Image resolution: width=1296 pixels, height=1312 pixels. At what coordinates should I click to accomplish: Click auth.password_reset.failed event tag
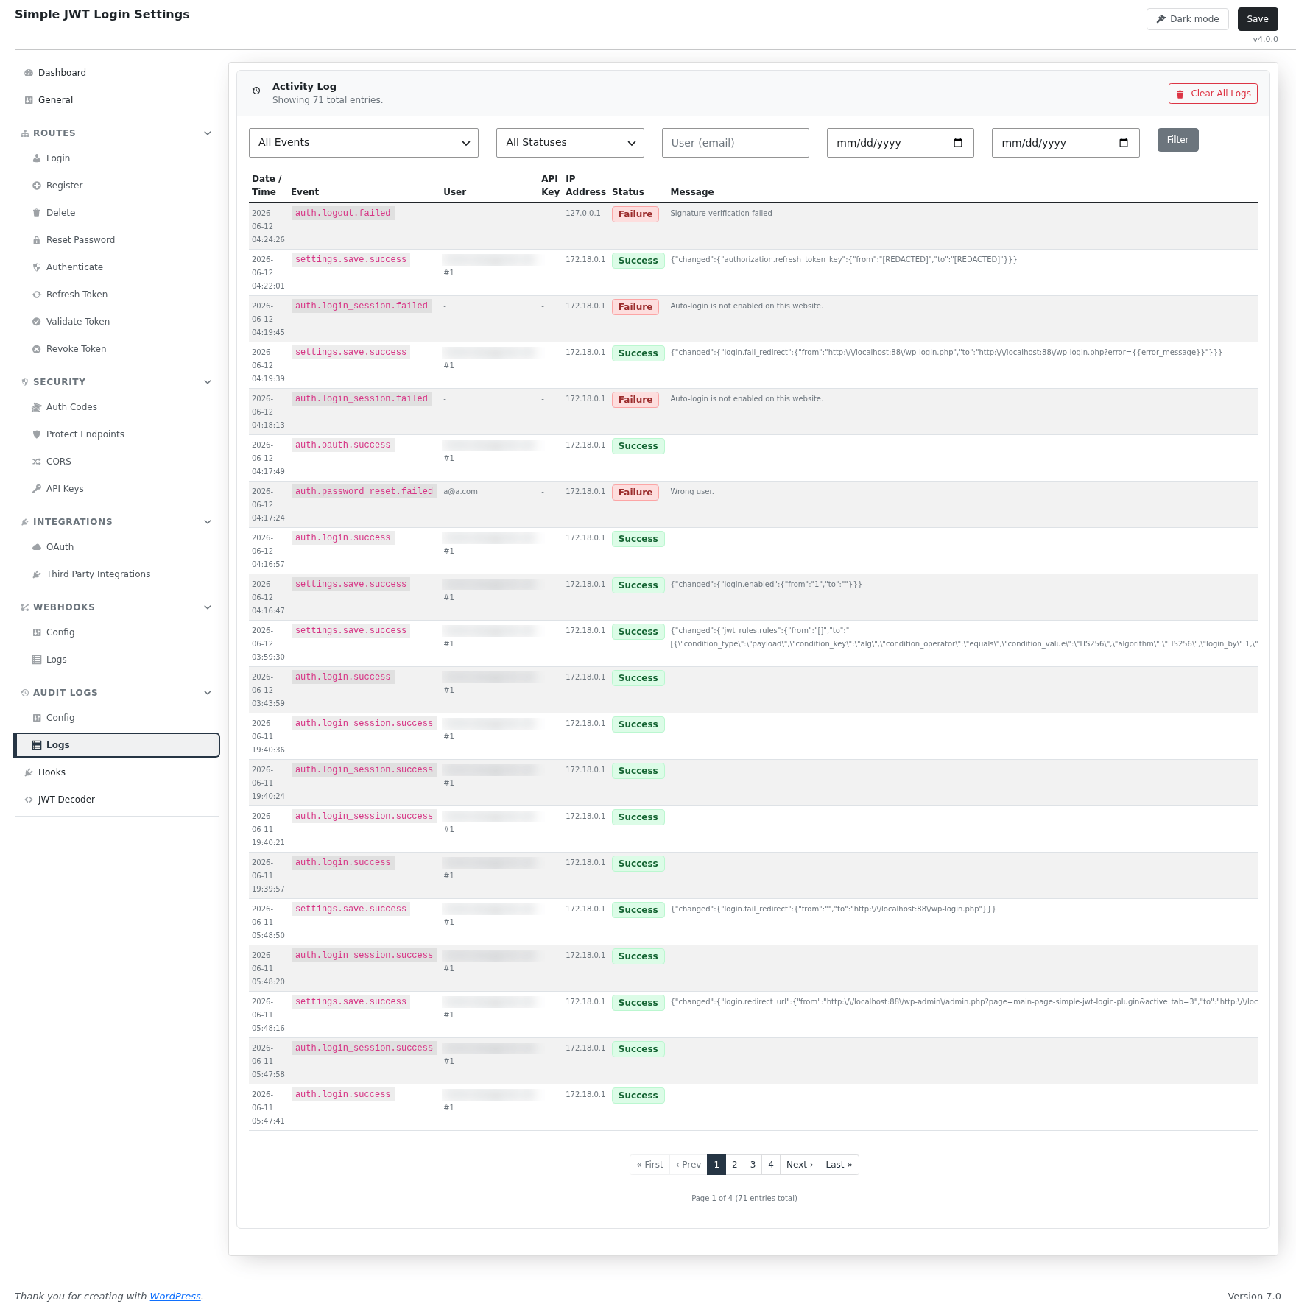[364, 491]
